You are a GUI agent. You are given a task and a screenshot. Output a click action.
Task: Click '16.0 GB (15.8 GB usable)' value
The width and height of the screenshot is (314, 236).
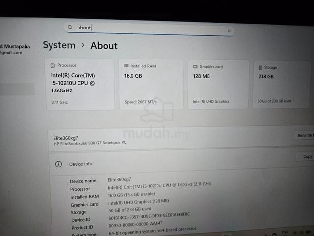[x=131, y=195]
